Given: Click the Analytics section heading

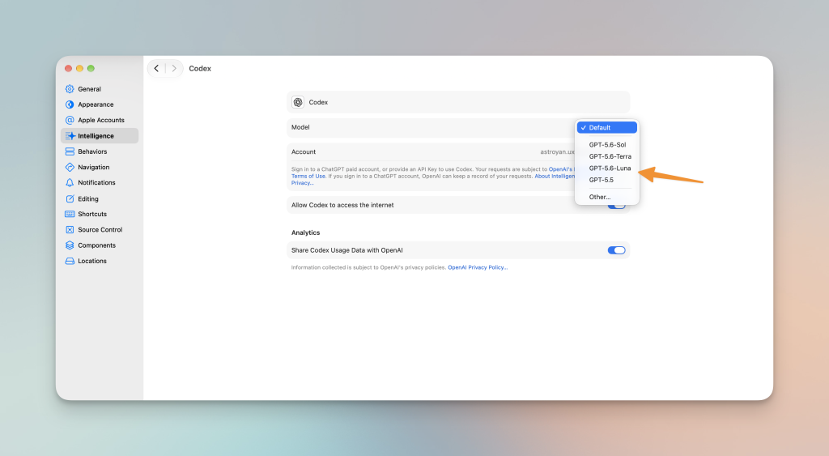Looking at the screenshot, I should [x=305, y=232].
